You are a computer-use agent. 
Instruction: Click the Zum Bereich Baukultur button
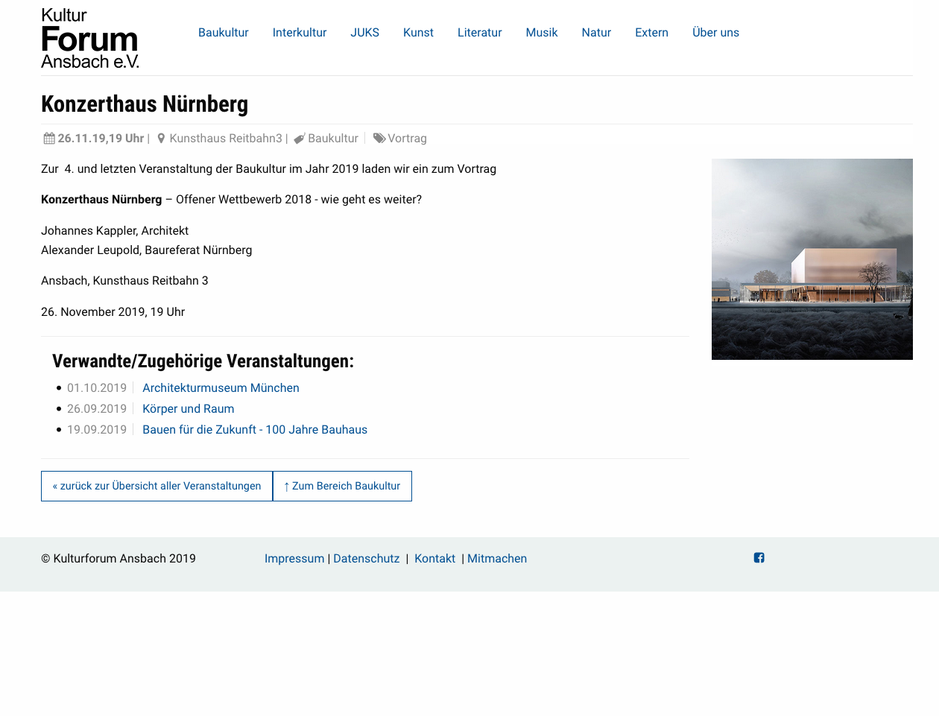pos(341,486)
